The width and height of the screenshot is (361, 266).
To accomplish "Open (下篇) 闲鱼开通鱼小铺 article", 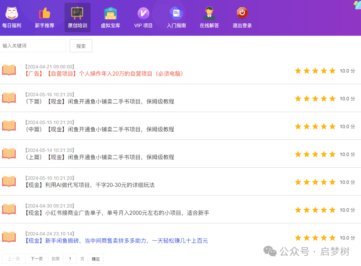I will click(100, 102).
